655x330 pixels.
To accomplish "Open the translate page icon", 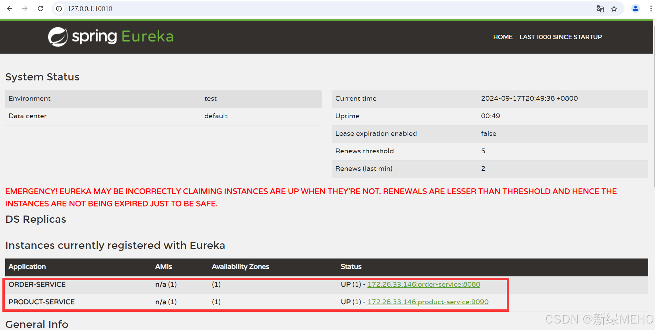I will click(x=600, y=9).
